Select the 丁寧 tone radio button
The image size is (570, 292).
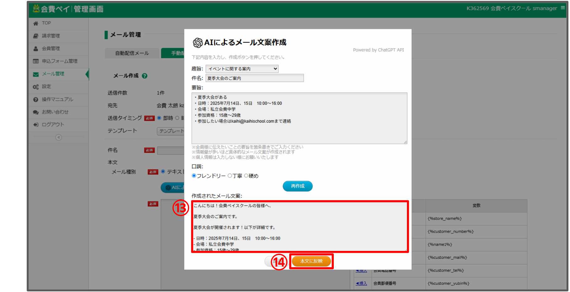pyautogui.click(x=230, y=176)
